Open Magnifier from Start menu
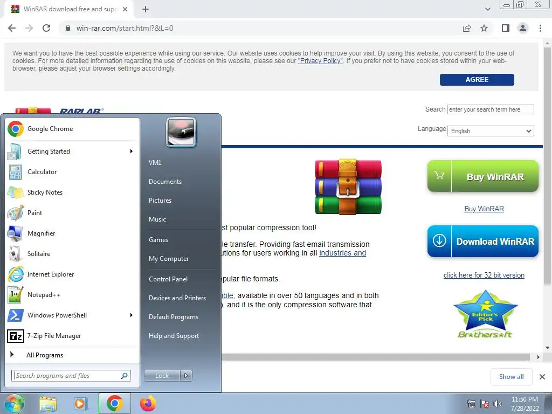This screenshot has height=414, width=552. click(x=72, y=233)
